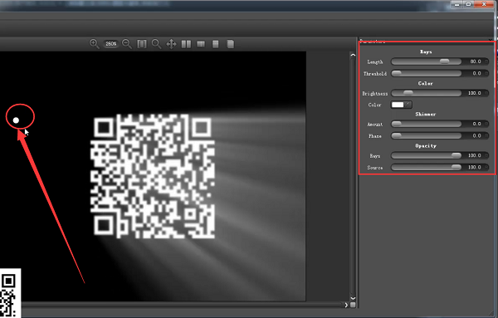The image size is (498, 318).
Task: Click the horizontal scrollbar right arrow
Action: click(346, 305)
